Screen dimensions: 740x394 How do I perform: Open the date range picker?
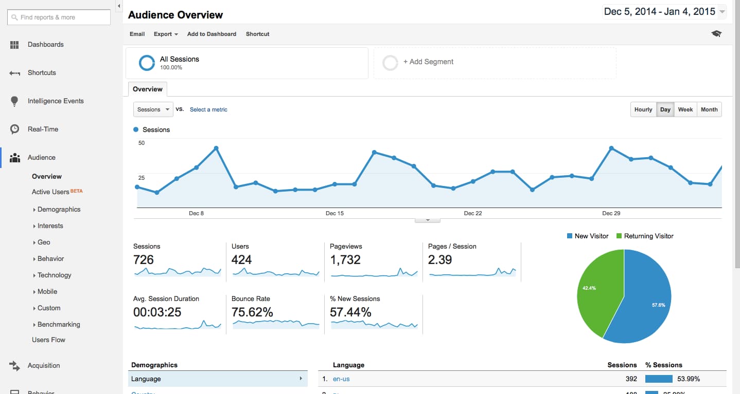point(664,12)
